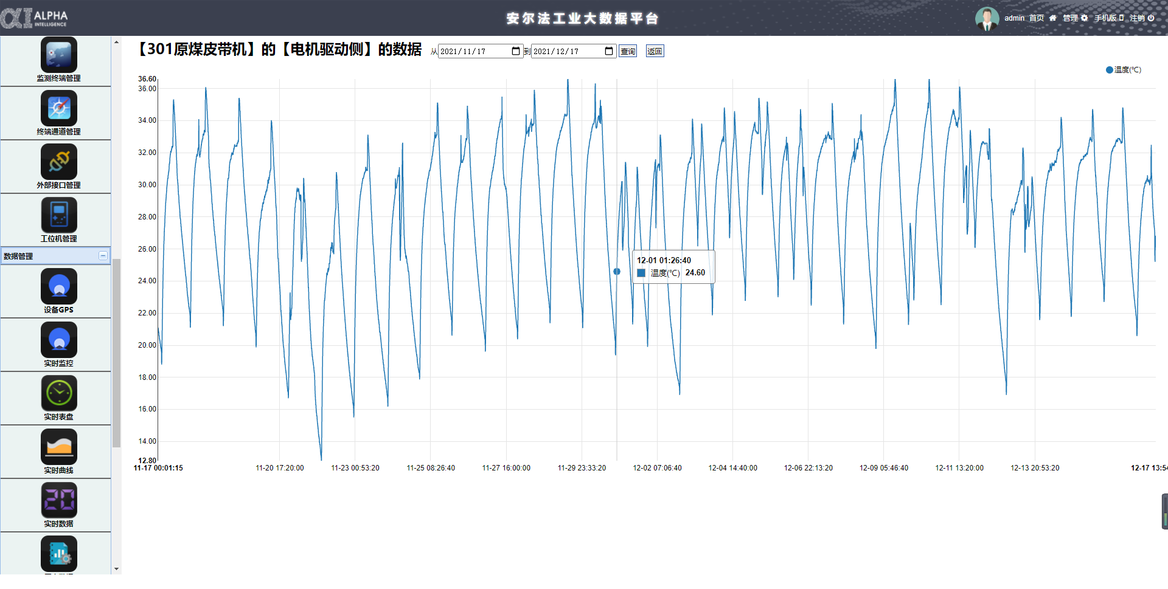Screen dimensions: 1168x589
Task: Open 监测终端管理 sidebar icon
Action: click(58, 55)
